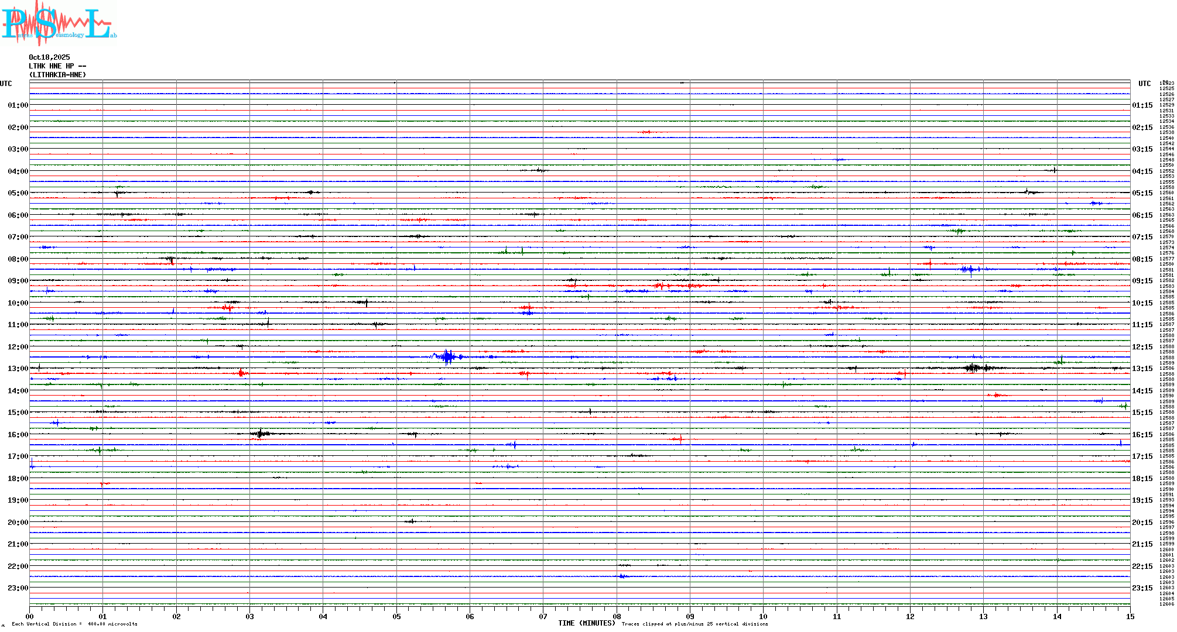Click the left UTC axis header
1177x632 pixels.
click(x=6, y=84)
